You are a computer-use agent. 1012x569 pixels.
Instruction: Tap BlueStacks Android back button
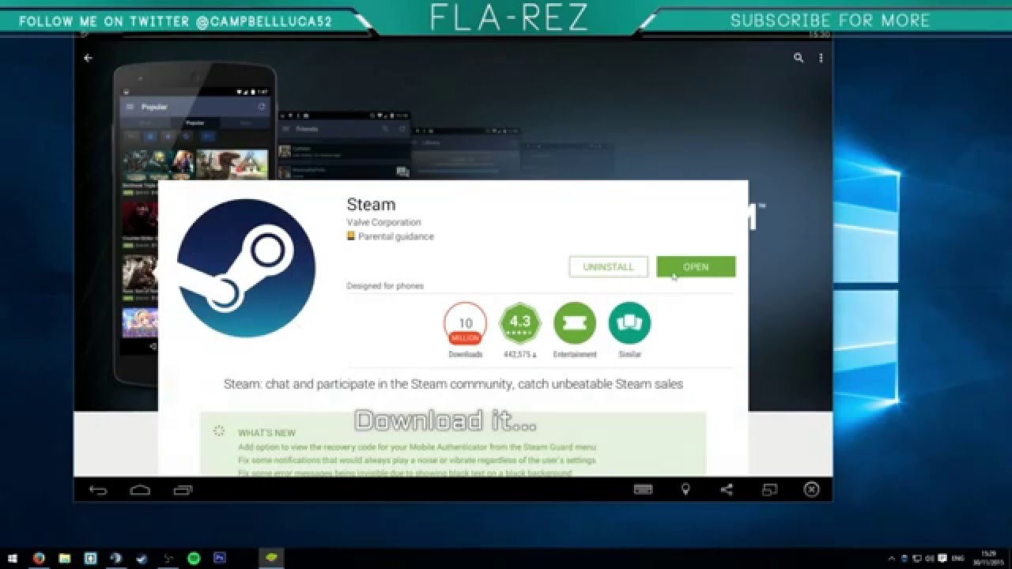click(x=98, y=490)
